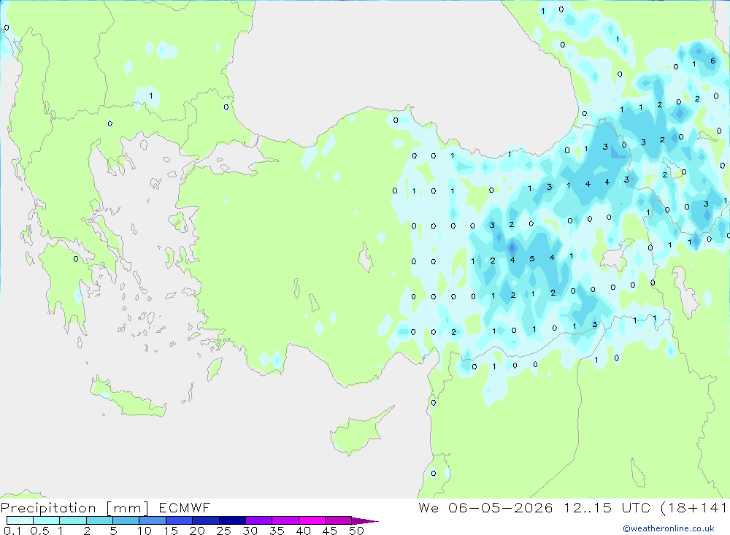Click the '30' legend scale label

pyautogui.click(x=250, y=531)
